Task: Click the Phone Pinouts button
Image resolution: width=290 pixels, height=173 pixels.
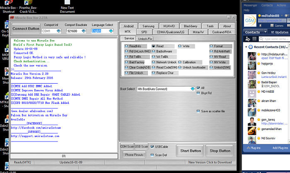Action: [x=134, y=155]
